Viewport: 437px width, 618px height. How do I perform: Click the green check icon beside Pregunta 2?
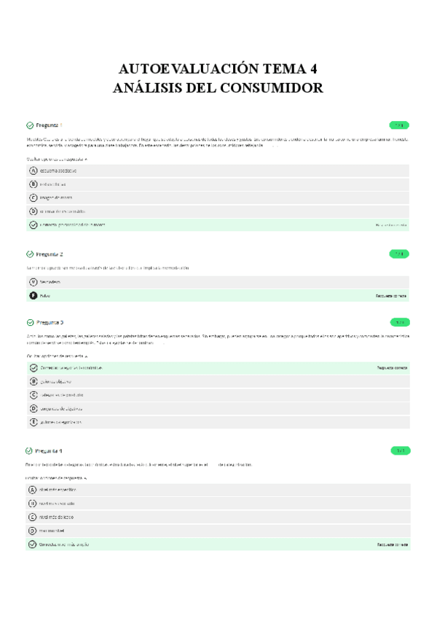30,254
